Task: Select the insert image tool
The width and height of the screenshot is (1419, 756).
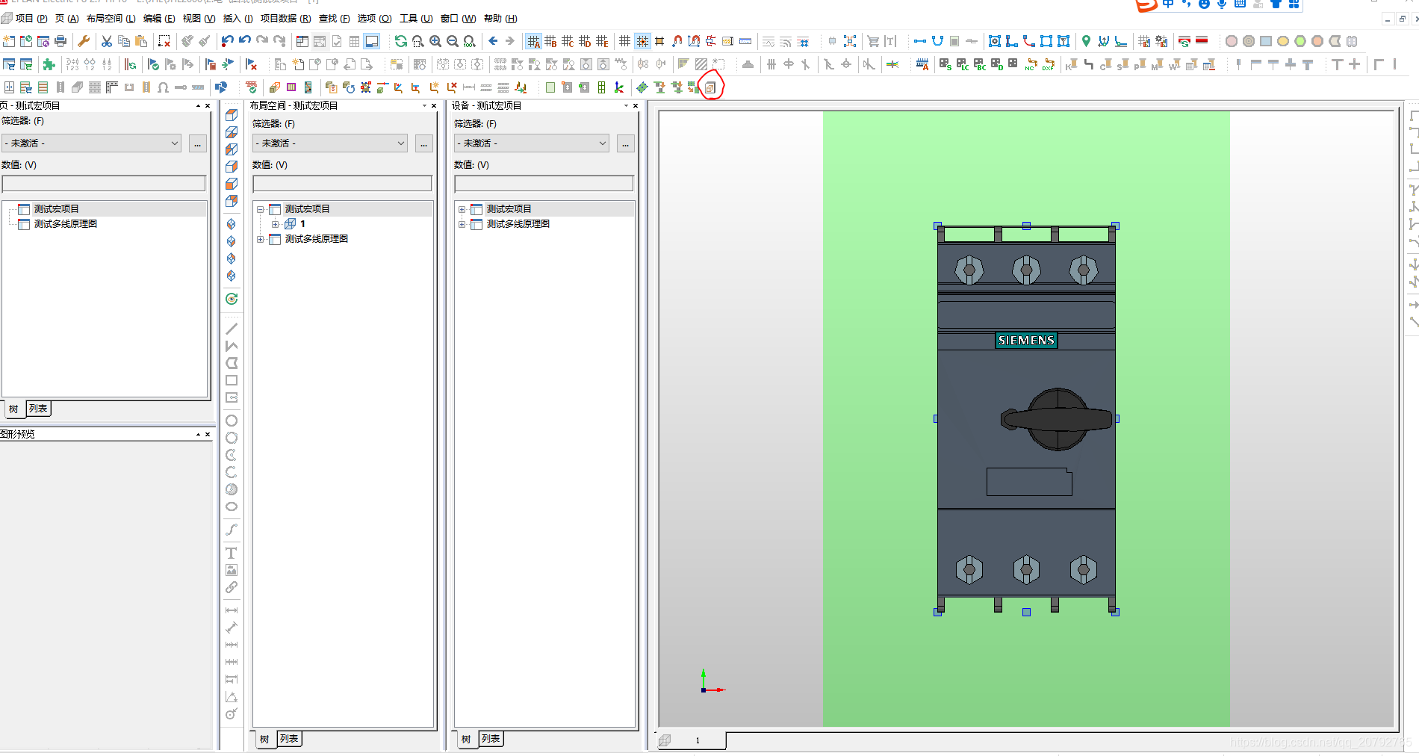Action: (232, 570)
